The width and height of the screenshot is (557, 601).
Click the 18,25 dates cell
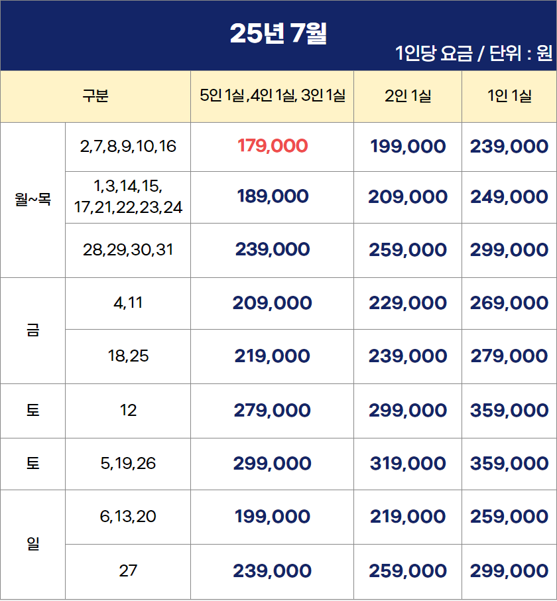point(128,356)
